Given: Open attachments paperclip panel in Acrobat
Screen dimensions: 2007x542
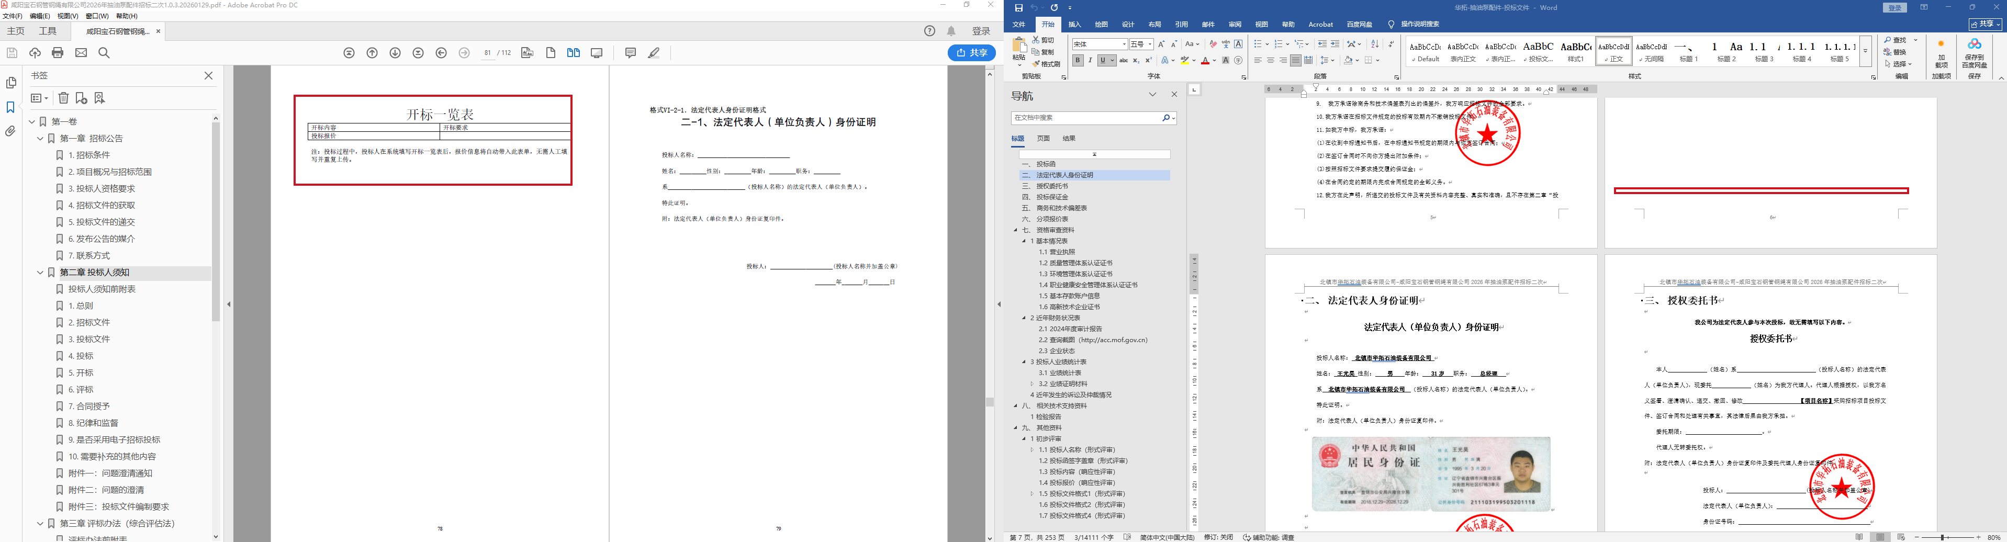Looking at the screenshot, I should (x=11, y=132).
